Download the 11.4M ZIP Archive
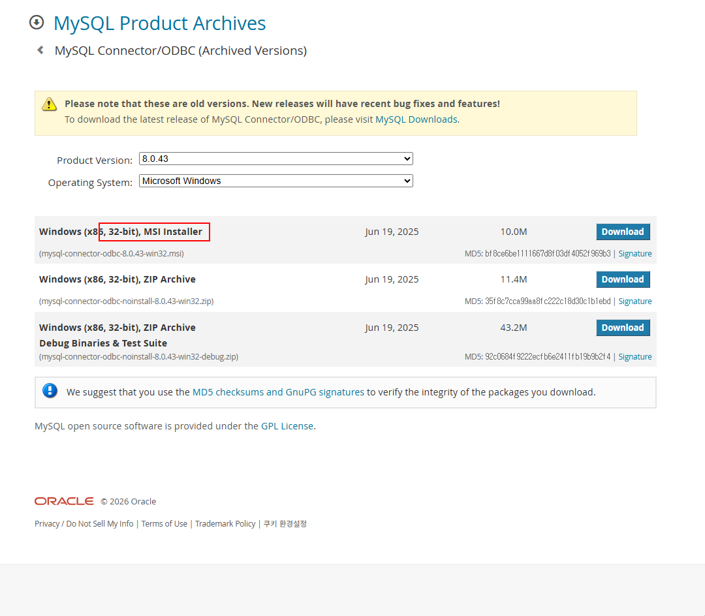 (x=623, y=279)
